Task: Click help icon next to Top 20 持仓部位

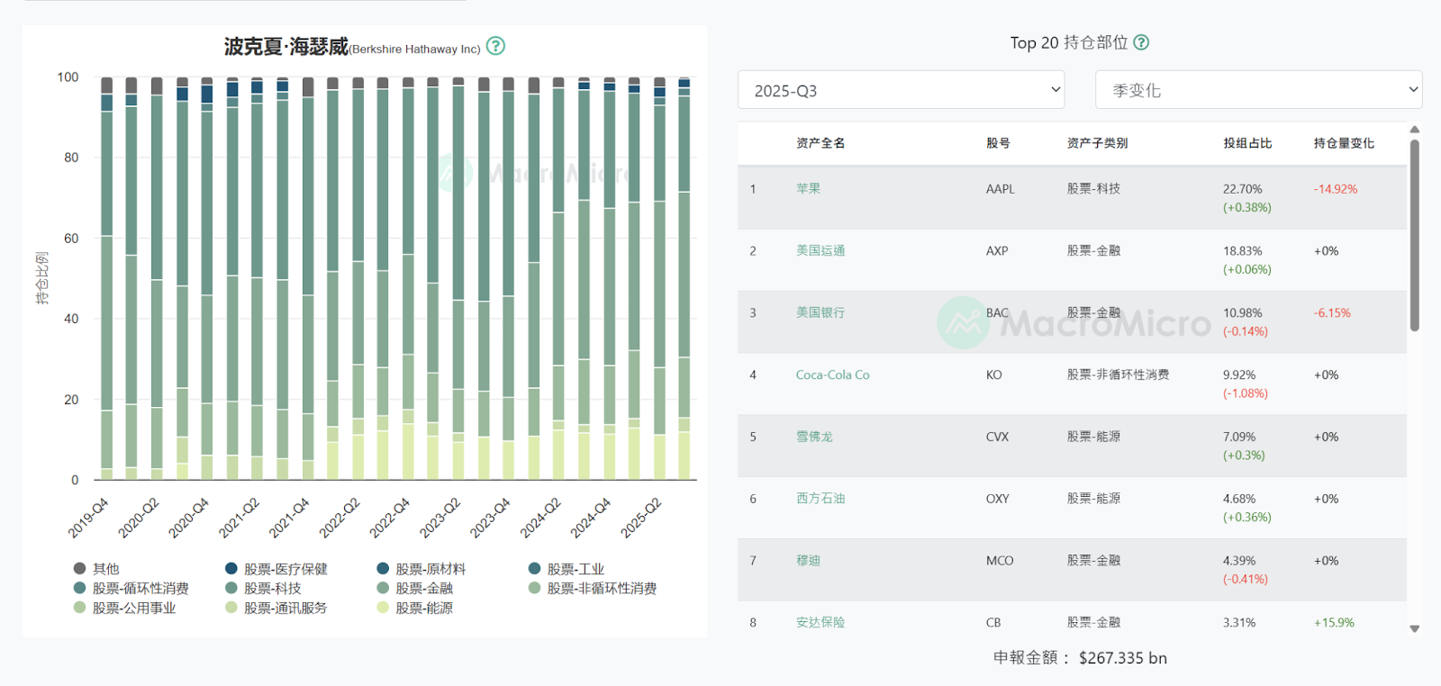Action: tap(1141, 42)
